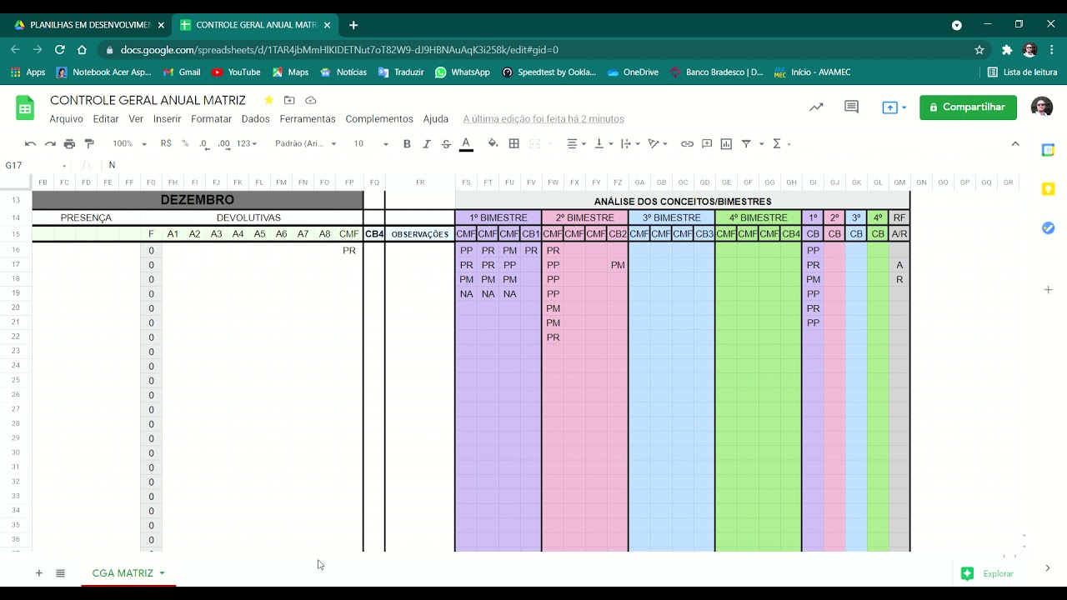1067x600 pixels.
Task: Get add-ons with the plus icon
Action: point(1048,290)
